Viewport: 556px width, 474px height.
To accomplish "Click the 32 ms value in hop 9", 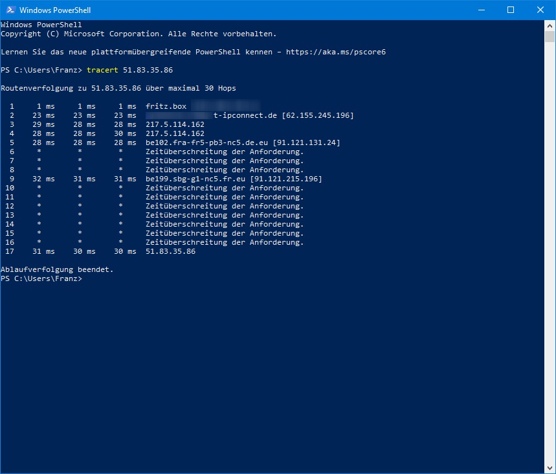I will pos(43,179).
